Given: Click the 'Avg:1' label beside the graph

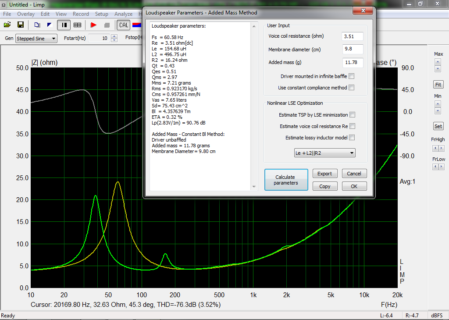Looking at the screenshot, I should pos(407,181).
